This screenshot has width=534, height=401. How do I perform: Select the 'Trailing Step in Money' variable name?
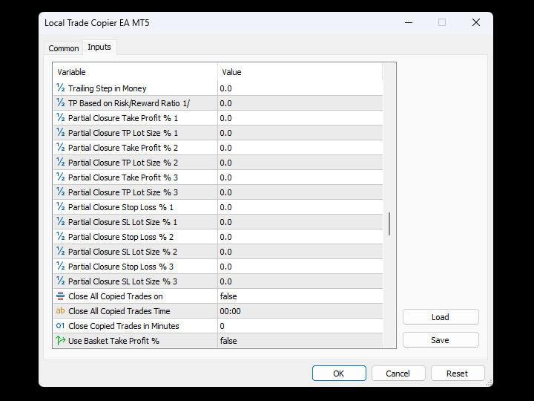(x=108, y=88)
